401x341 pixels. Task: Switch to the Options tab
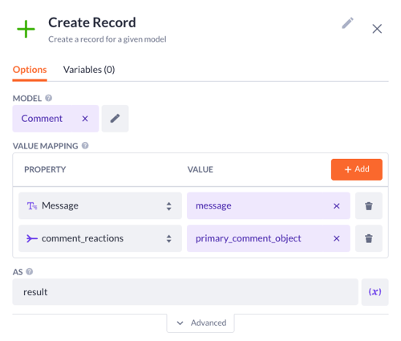point(30,70)
